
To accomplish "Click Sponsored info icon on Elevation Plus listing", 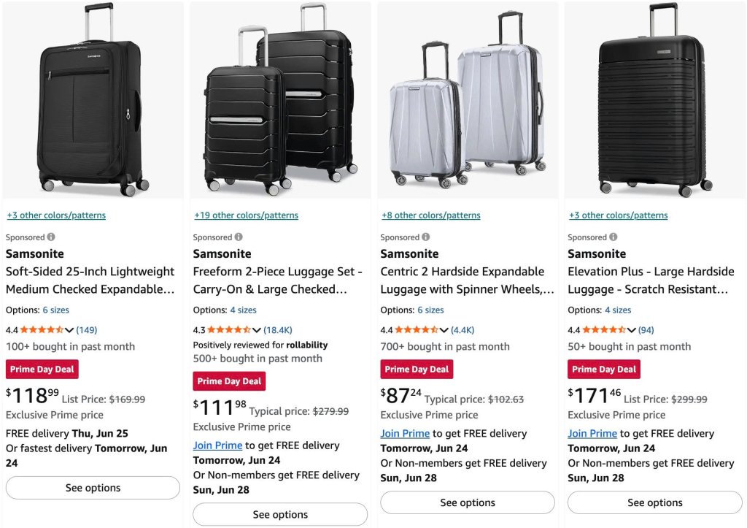I will (613, 237).
